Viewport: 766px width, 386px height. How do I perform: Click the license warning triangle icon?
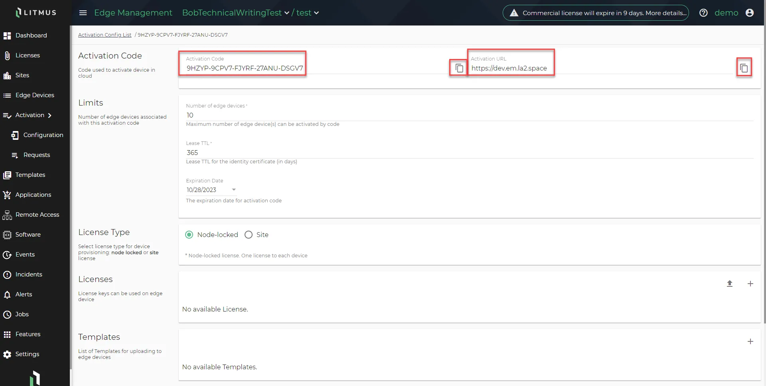514,13
